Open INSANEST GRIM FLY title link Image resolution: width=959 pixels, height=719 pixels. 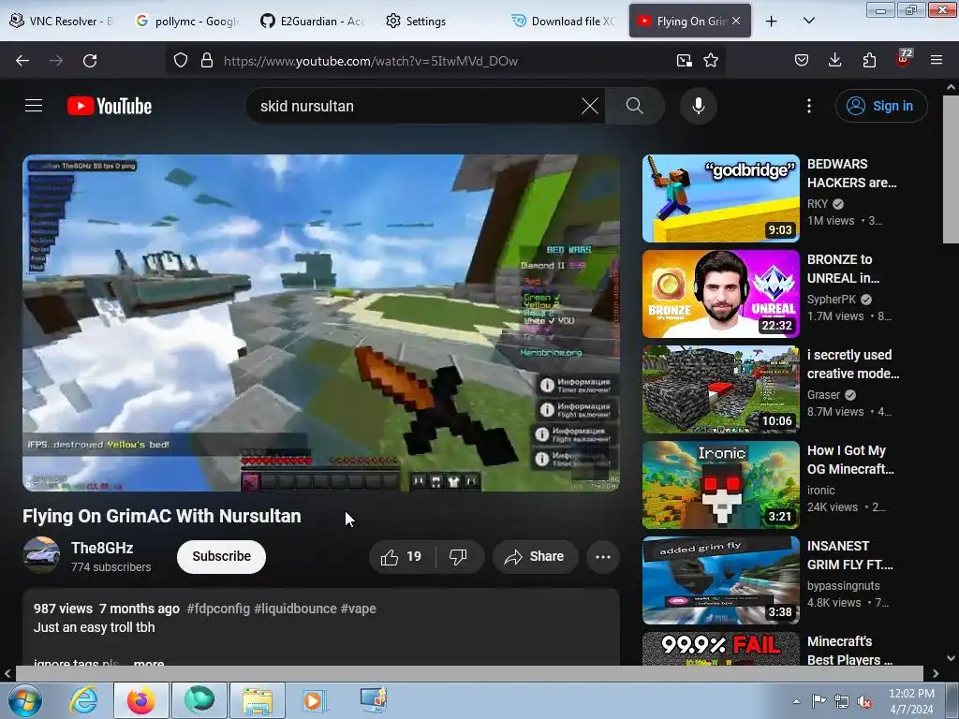849,555
